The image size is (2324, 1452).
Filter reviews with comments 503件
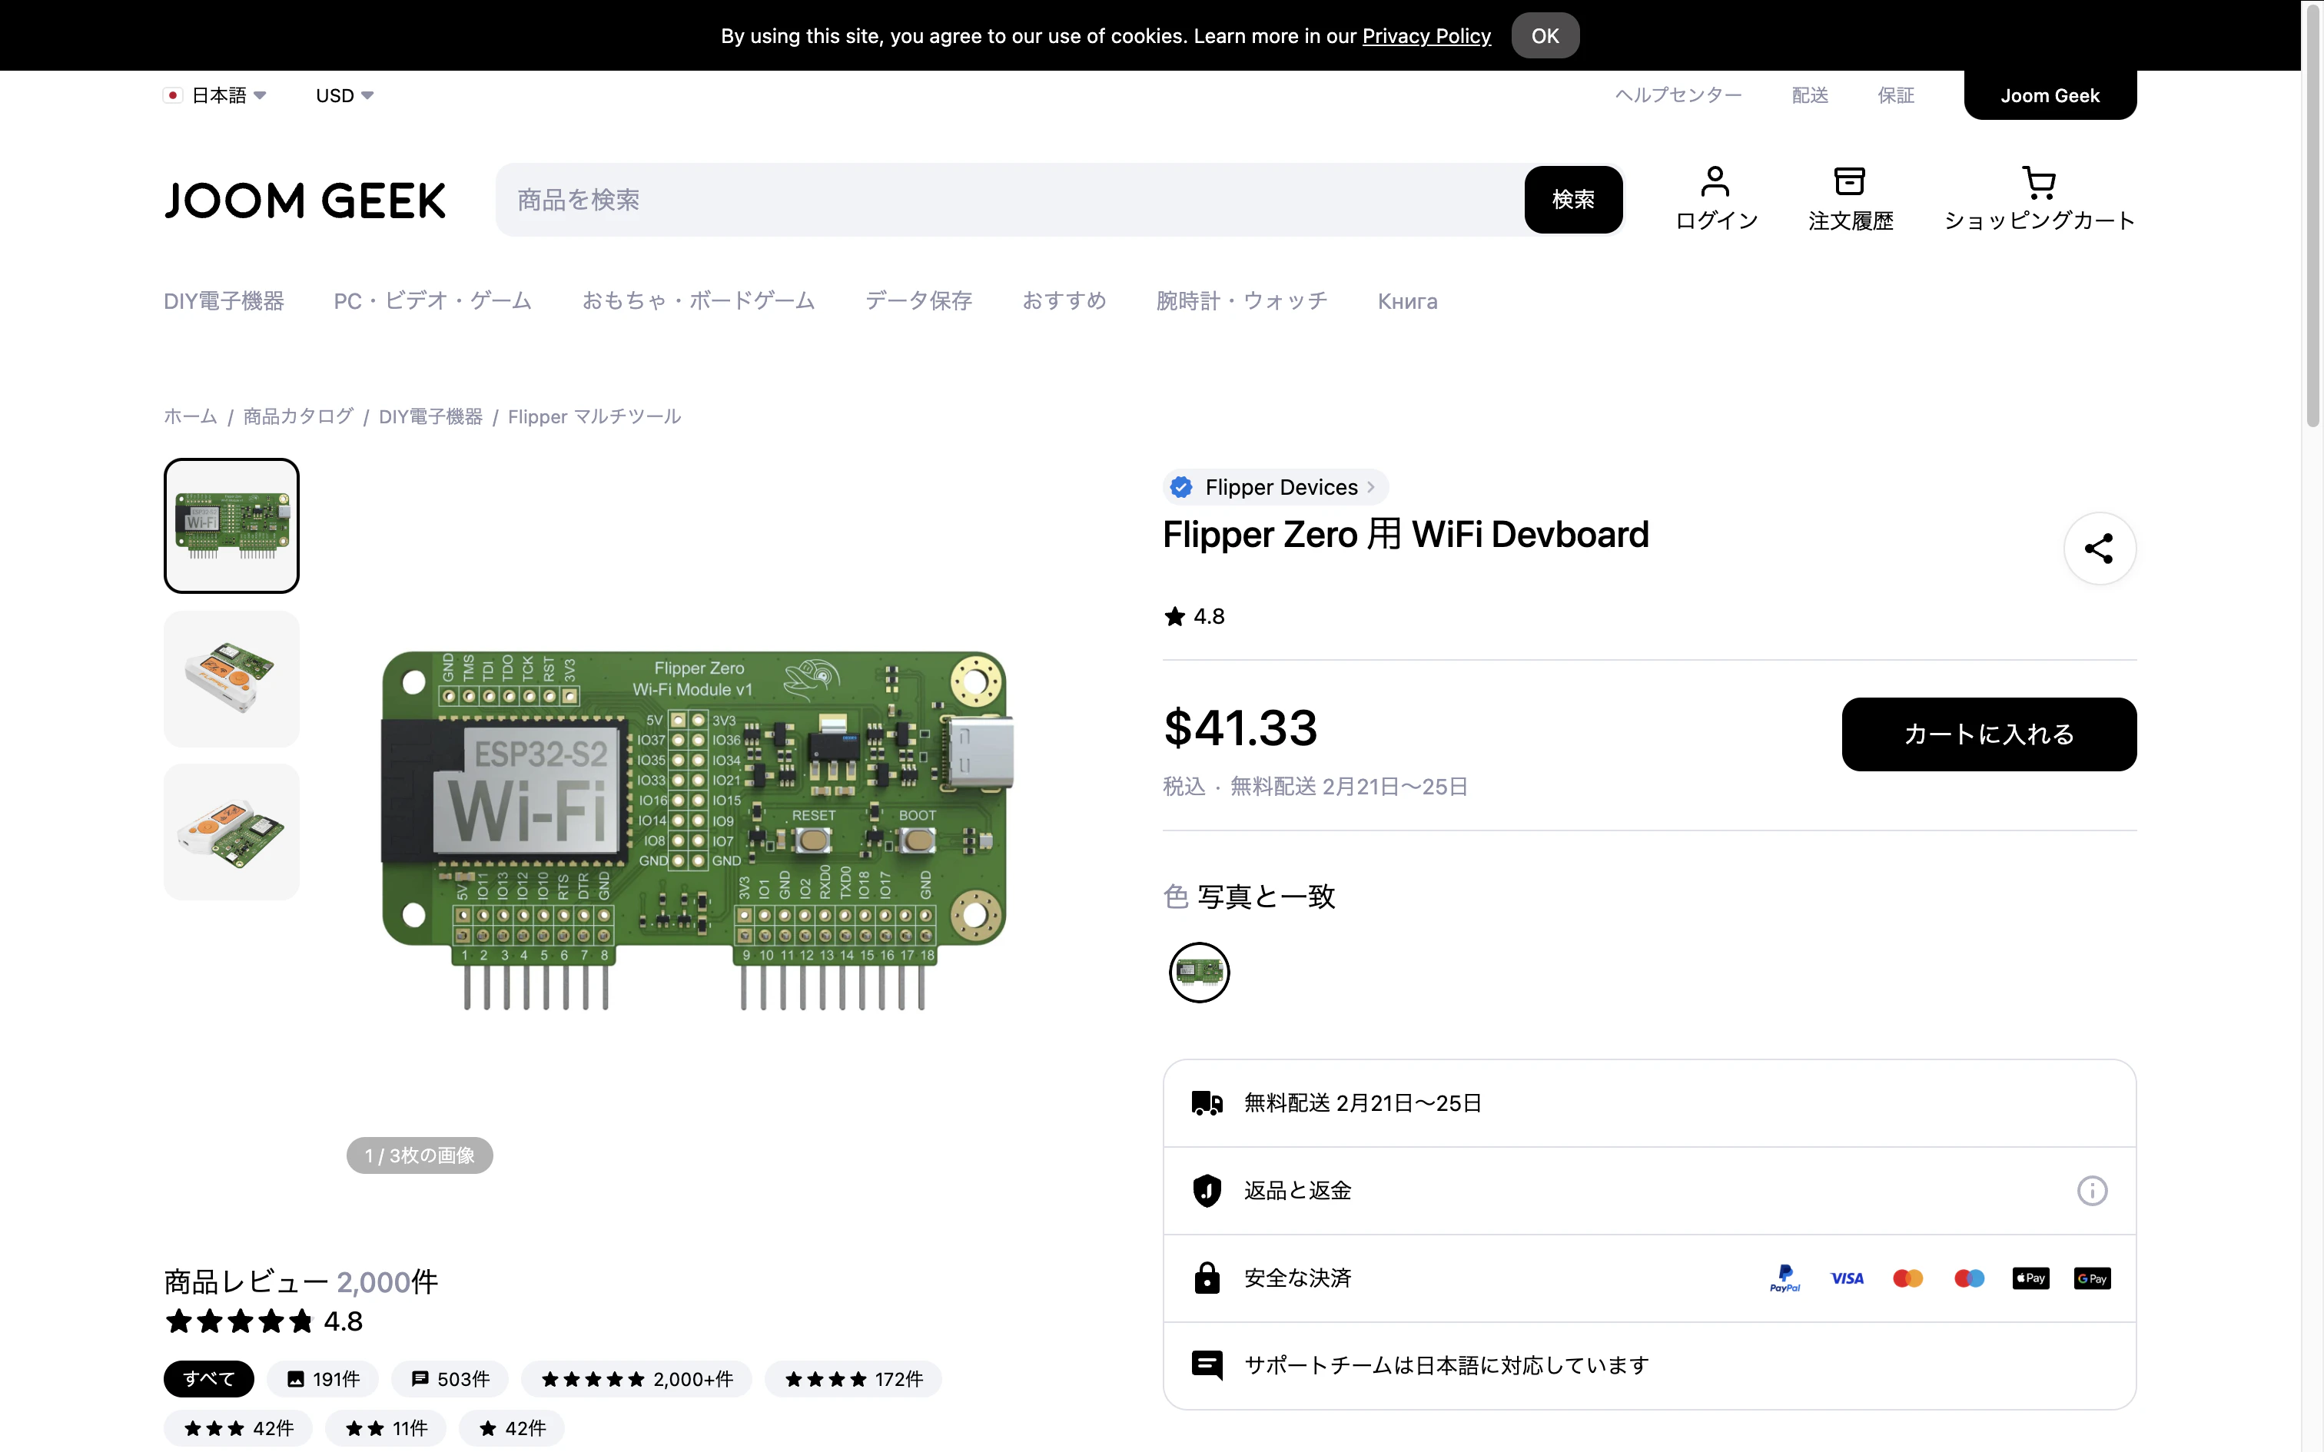[x=450, y=1379]
